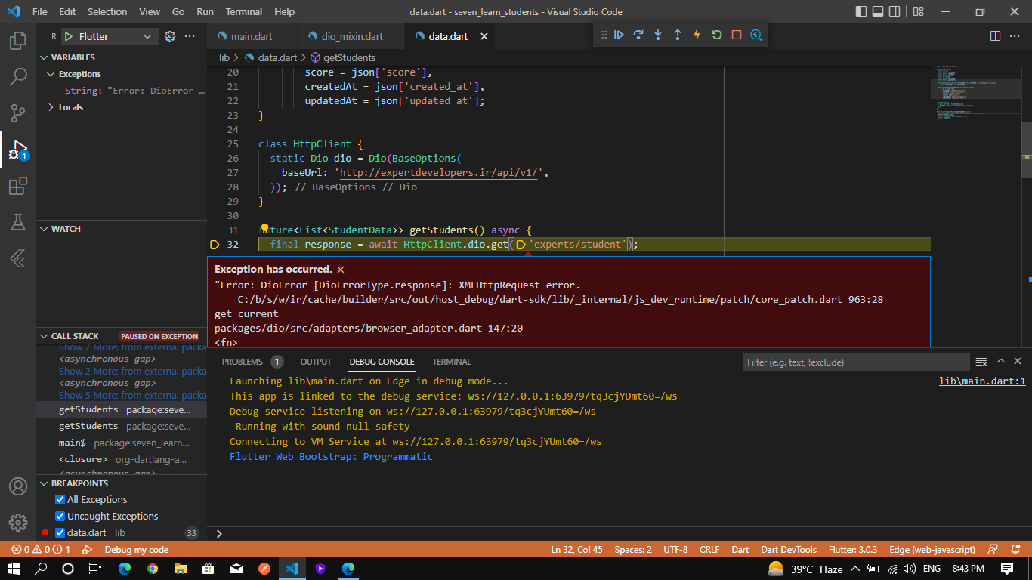
Task: Toggle primary sidebar layout button
Action: (x=862, y=12)
